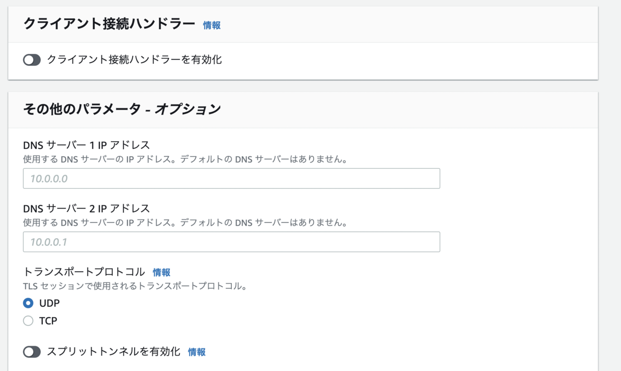Screen dimensions: 621x371
Task: Click the クライアント接続ハンドラーを有効化 label text
Action: tap(134, 60)
